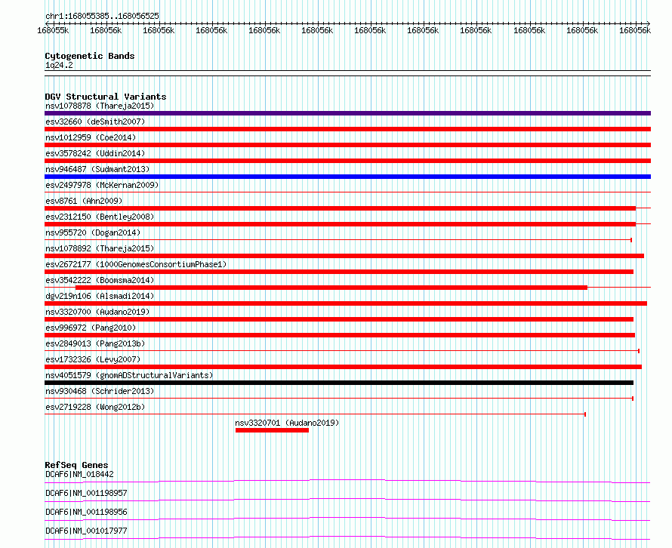This screenshot has width=672, height=548.
Task: Click the red esv2312150 variant bar
Action: coord(341,224)
